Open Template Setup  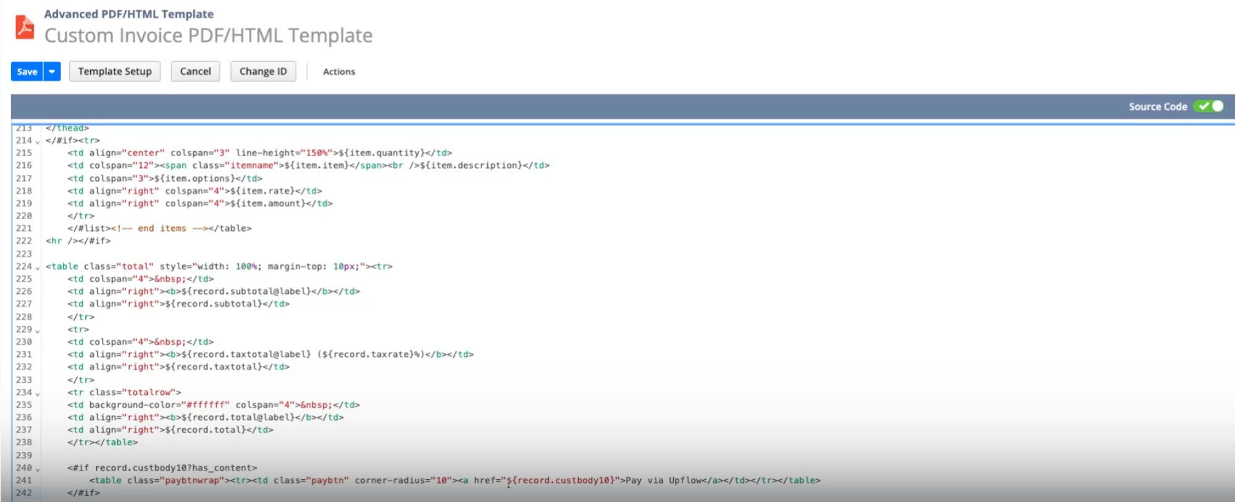point(115,72)
